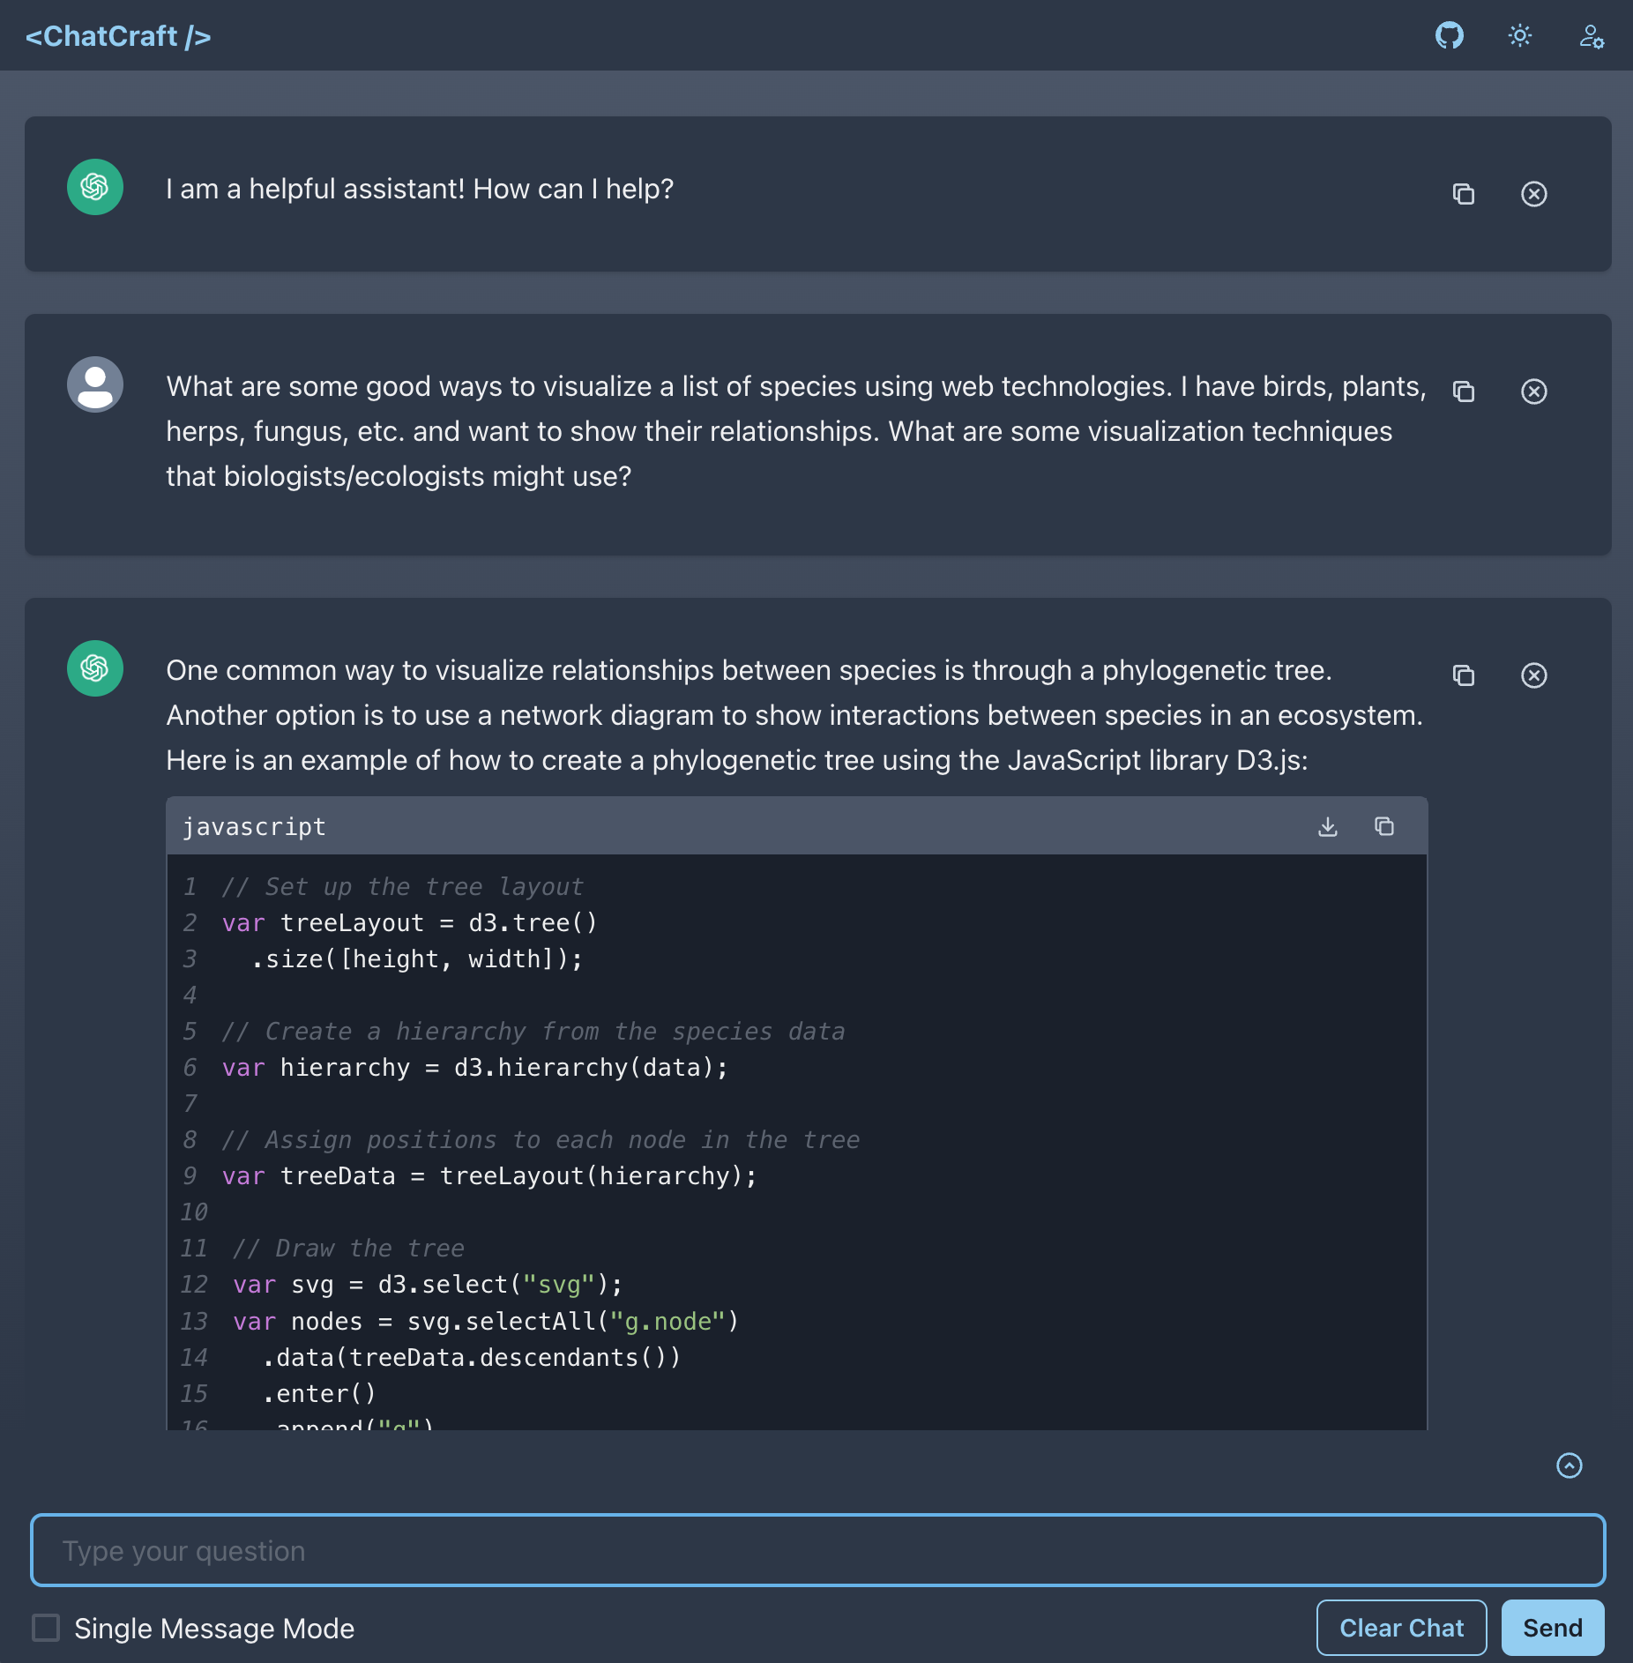This screenshot has width=1633, height=1663.
Task: Collapse the prompt area with chevron circle
Action: coord(1569,1465)
